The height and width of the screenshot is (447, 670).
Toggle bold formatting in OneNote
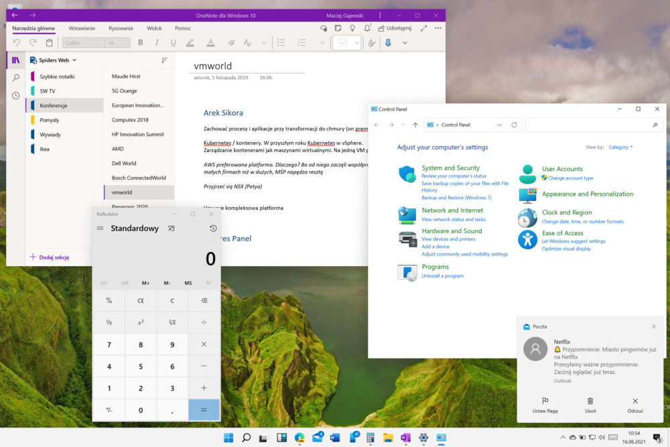(141, 42)
